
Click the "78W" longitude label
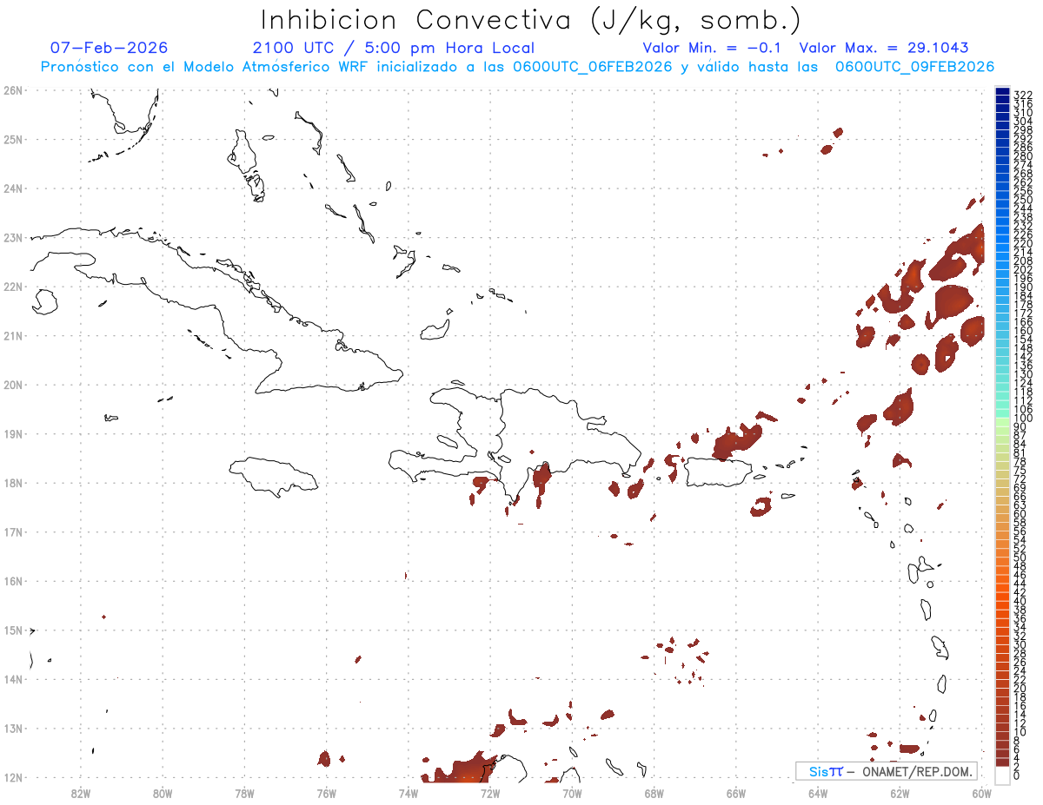(x=244, y=793)
